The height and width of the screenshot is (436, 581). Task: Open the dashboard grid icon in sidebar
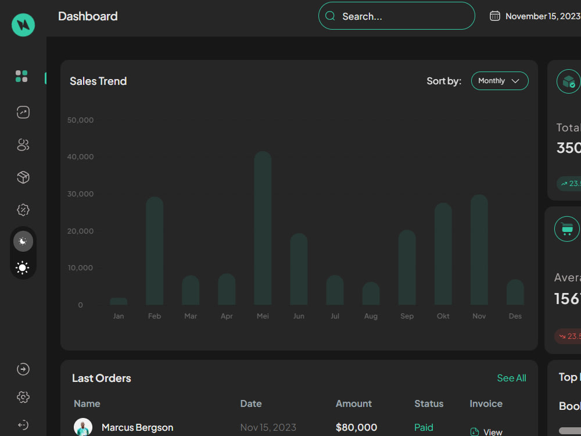coord(21,76)
